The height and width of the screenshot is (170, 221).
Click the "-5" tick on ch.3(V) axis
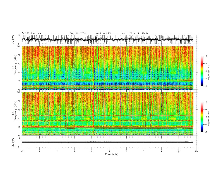(x=19, y=147)
